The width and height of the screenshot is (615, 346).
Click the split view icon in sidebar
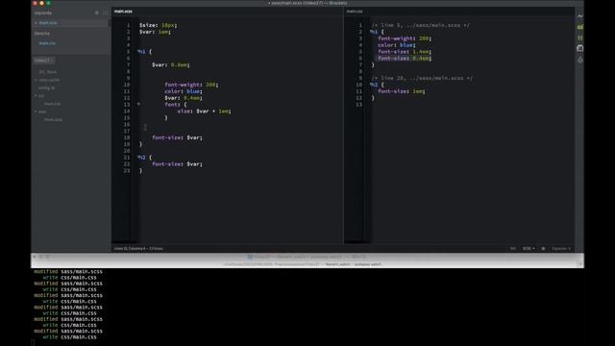click(105, 12)
